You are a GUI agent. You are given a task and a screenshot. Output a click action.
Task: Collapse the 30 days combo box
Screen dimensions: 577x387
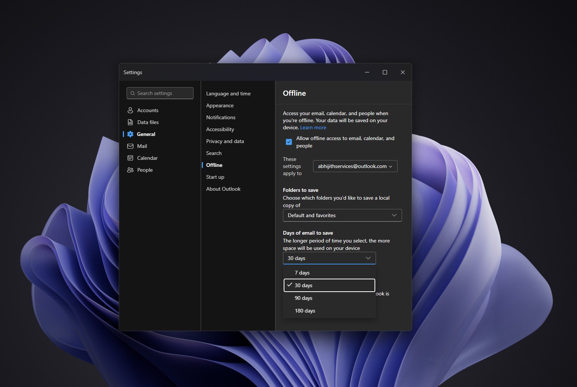click(329, 258)
